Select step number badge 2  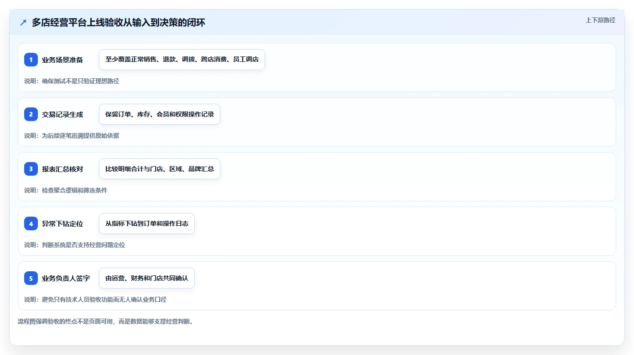coord(31,114)
